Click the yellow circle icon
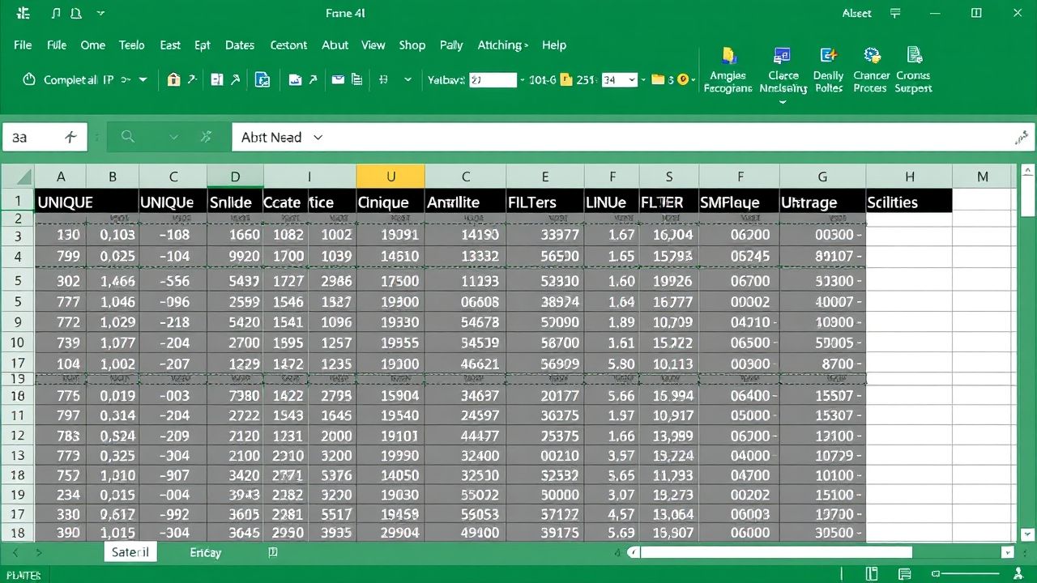 pos(684,79)
